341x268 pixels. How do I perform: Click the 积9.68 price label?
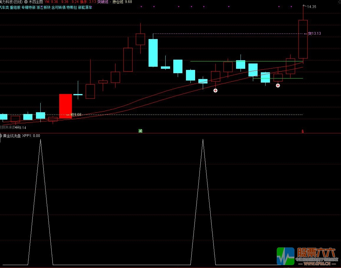point(76,115)
